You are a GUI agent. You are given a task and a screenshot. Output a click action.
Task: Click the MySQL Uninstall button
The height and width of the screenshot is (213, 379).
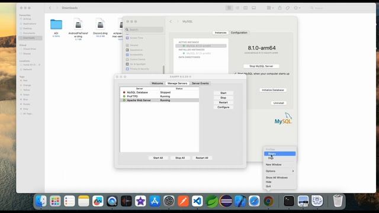click(278, 103)
